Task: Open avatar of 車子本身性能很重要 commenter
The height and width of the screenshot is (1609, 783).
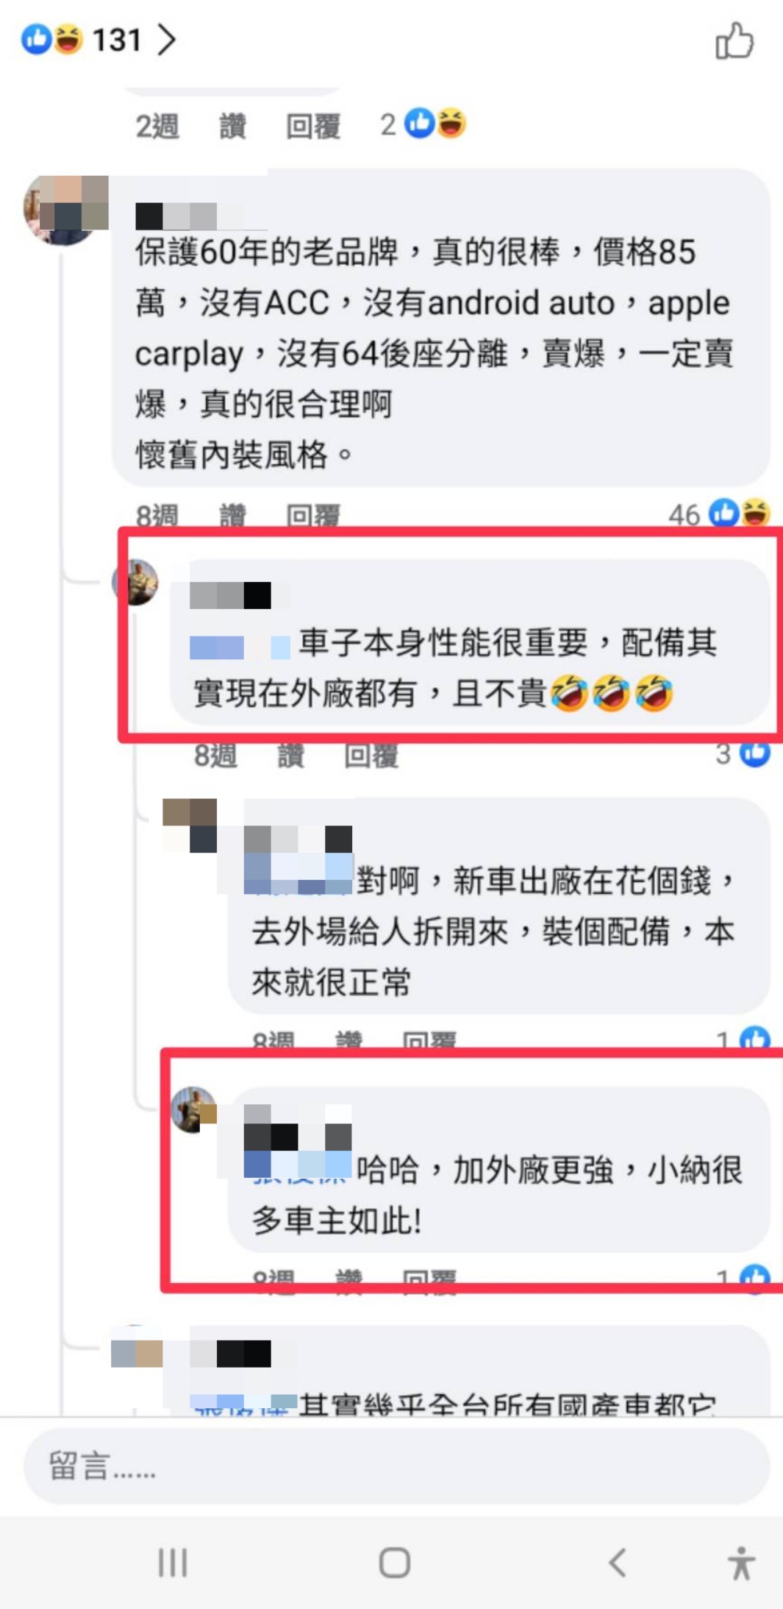Action: point(136,582)
